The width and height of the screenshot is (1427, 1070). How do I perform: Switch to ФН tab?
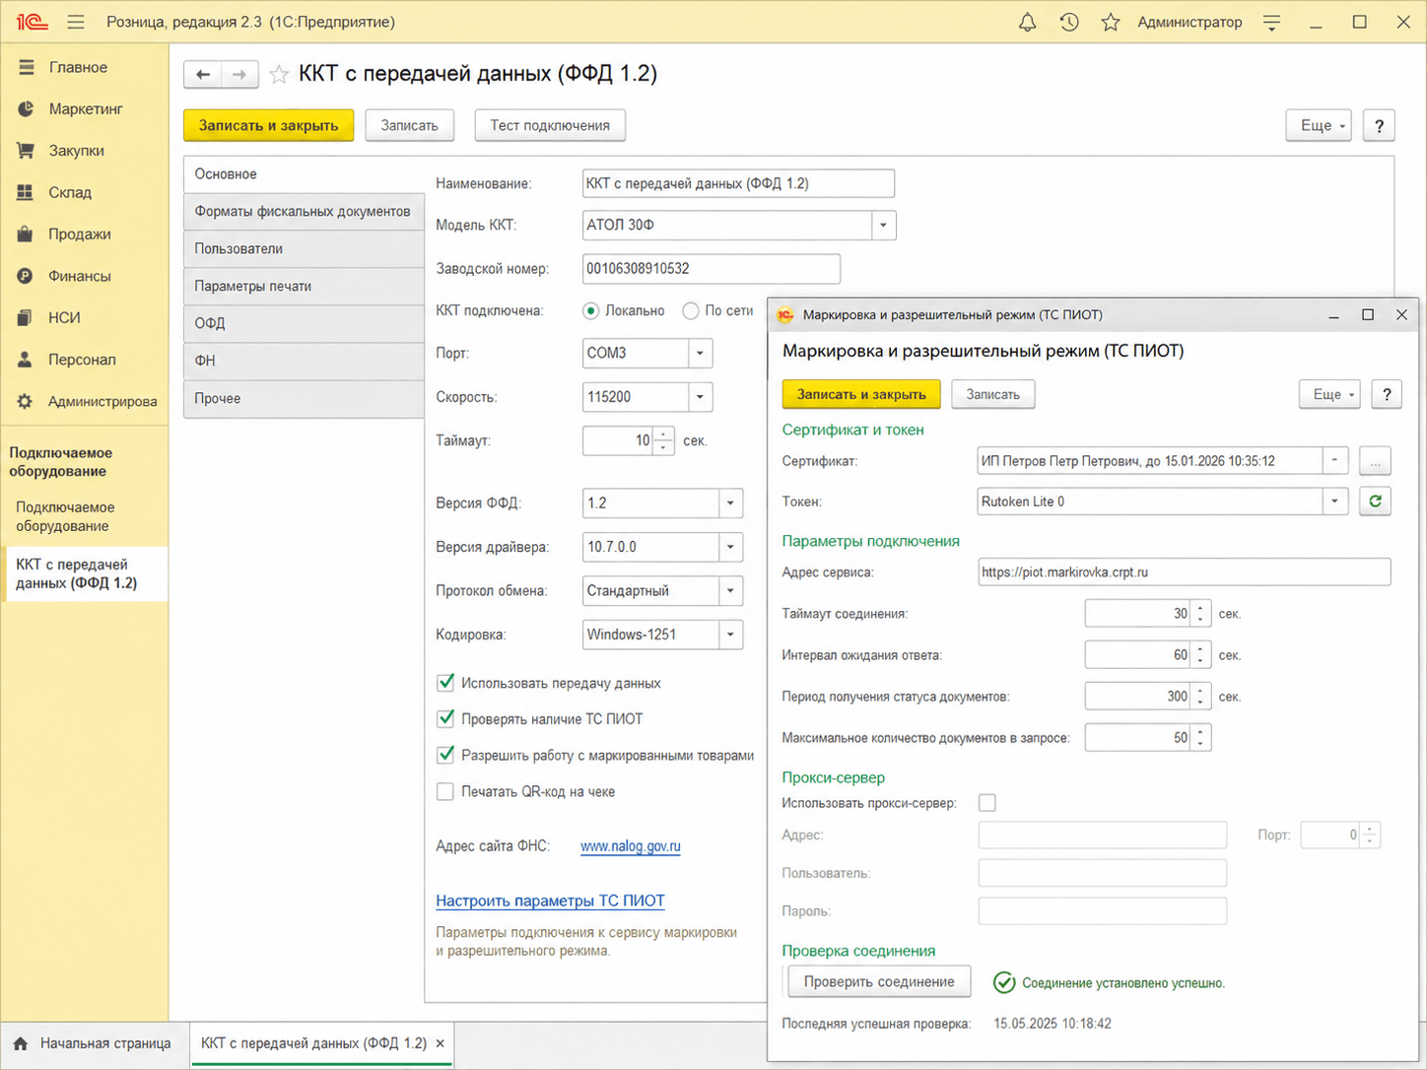tap(304, 362)
